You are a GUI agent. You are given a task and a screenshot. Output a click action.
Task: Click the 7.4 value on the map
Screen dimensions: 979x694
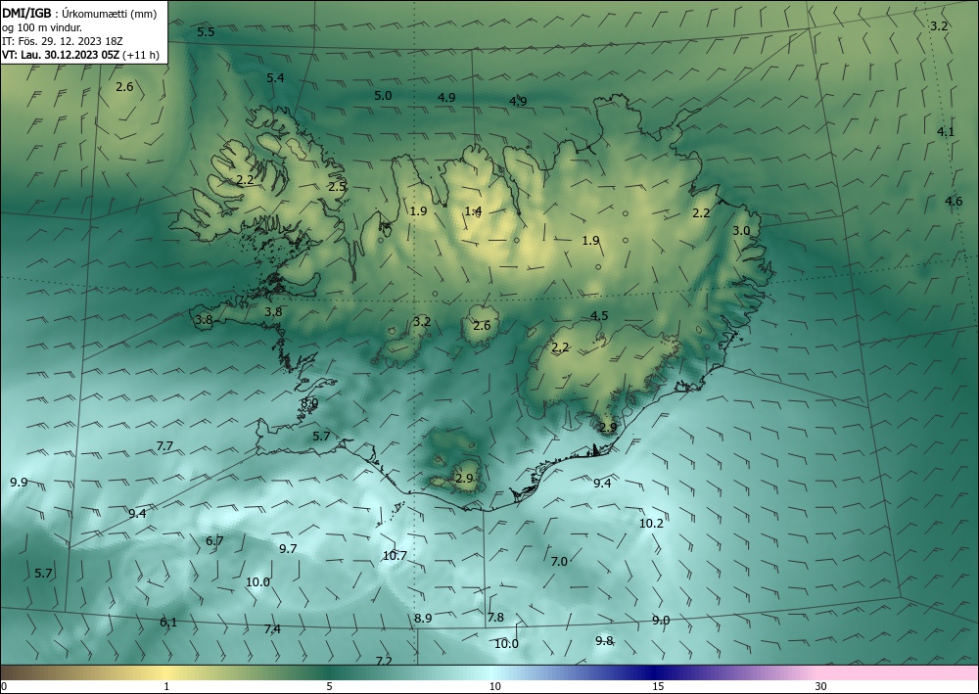272,628
